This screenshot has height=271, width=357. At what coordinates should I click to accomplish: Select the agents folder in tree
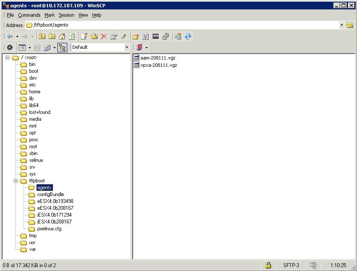pyautogui.click(x=45, y=188)
